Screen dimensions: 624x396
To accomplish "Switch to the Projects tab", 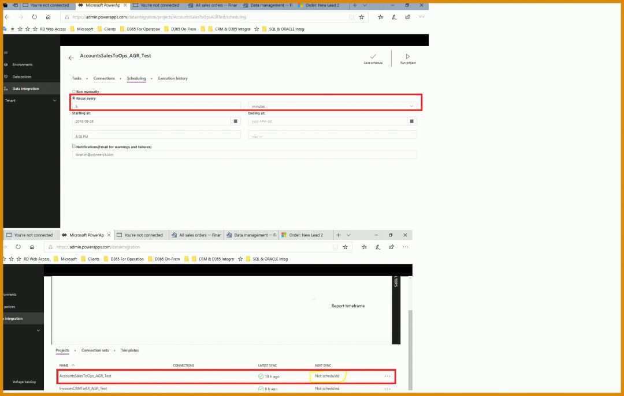I will point(62,350).
